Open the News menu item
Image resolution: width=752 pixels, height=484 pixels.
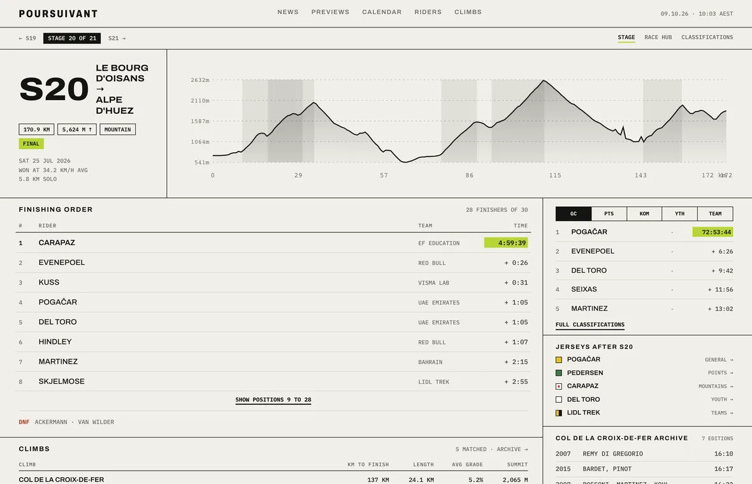[288, 12]
